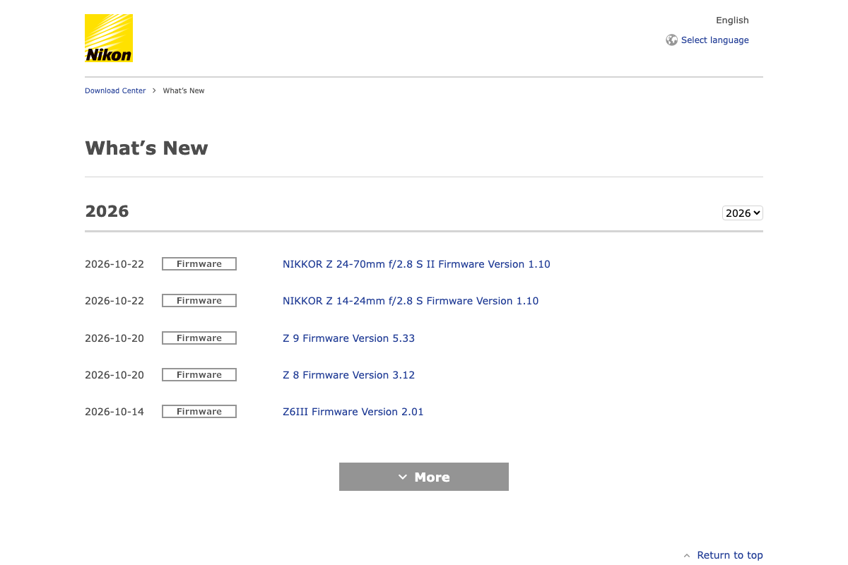The image size is (848, 565).
Task: Open the Select language link
Action: pyautogui.click(x=715, y=40)
